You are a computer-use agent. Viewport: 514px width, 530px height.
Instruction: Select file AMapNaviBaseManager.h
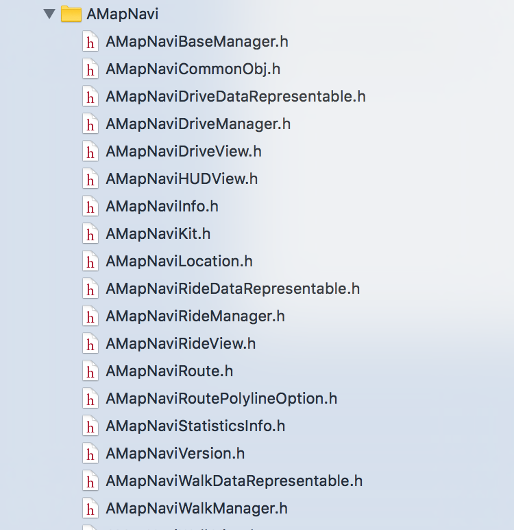pos(197,42)
